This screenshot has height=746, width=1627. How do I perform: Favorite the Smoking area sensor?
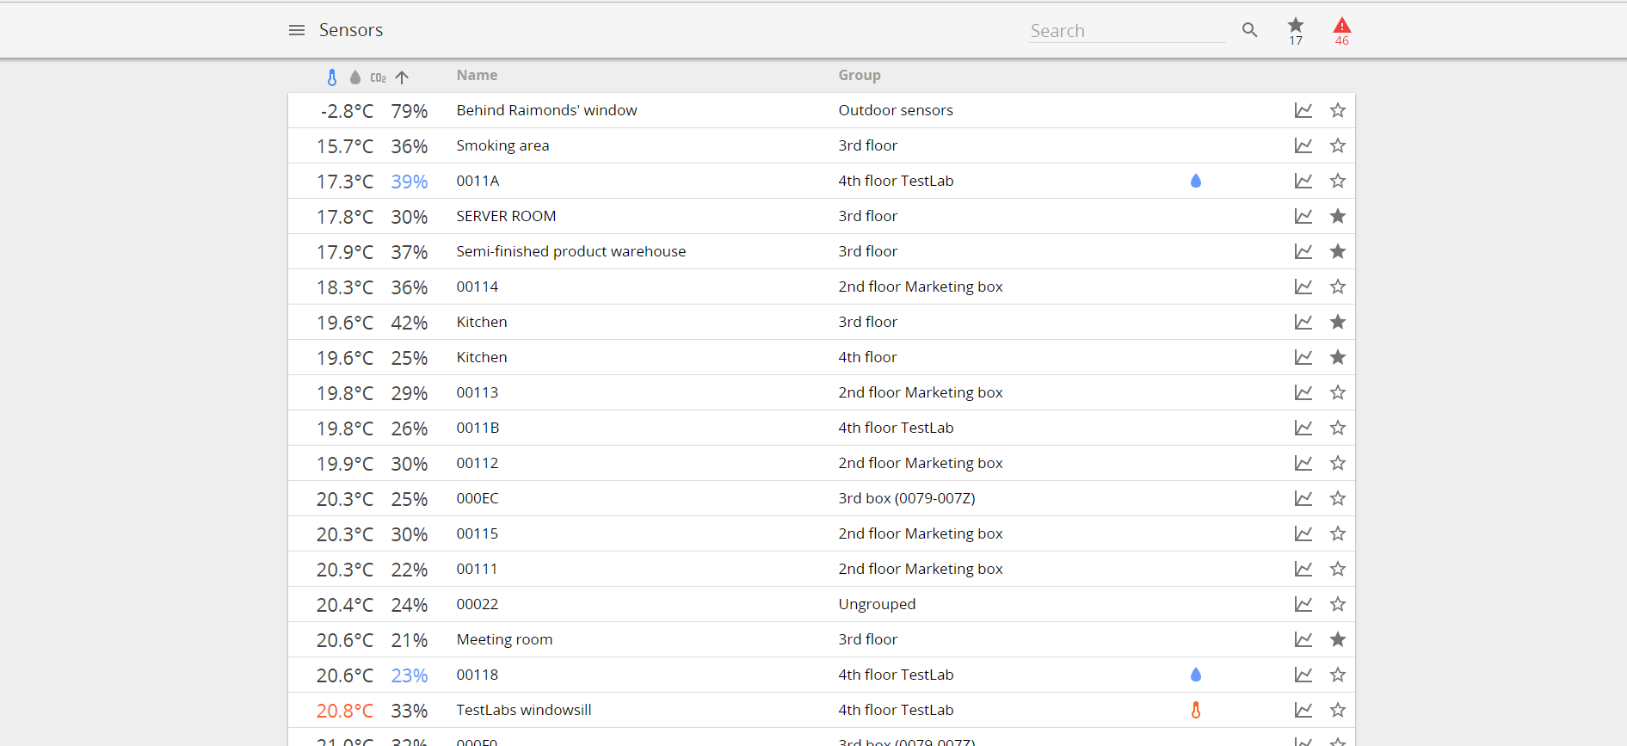(1338, 145)
